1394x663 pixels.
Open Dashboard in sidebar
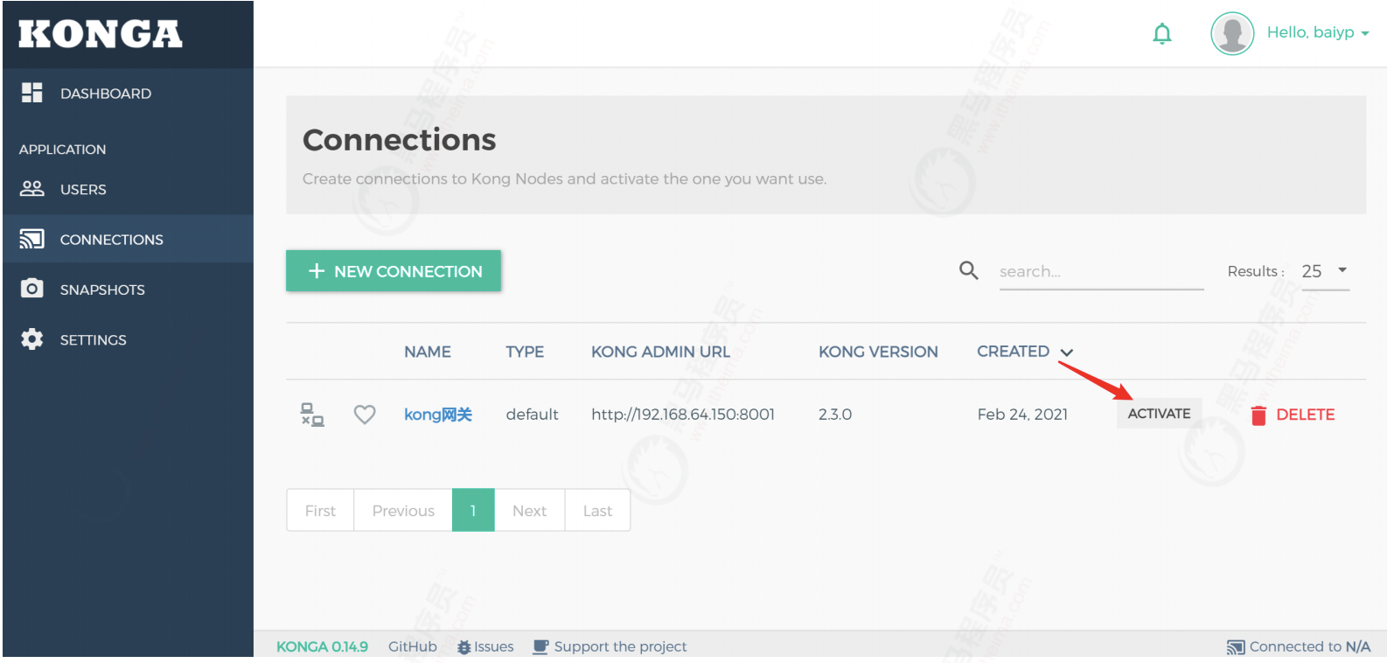pos(128,94)
